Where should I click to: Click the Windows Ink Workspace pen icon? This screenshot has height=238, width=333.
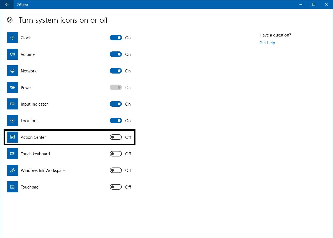click(x=12, y=170)
